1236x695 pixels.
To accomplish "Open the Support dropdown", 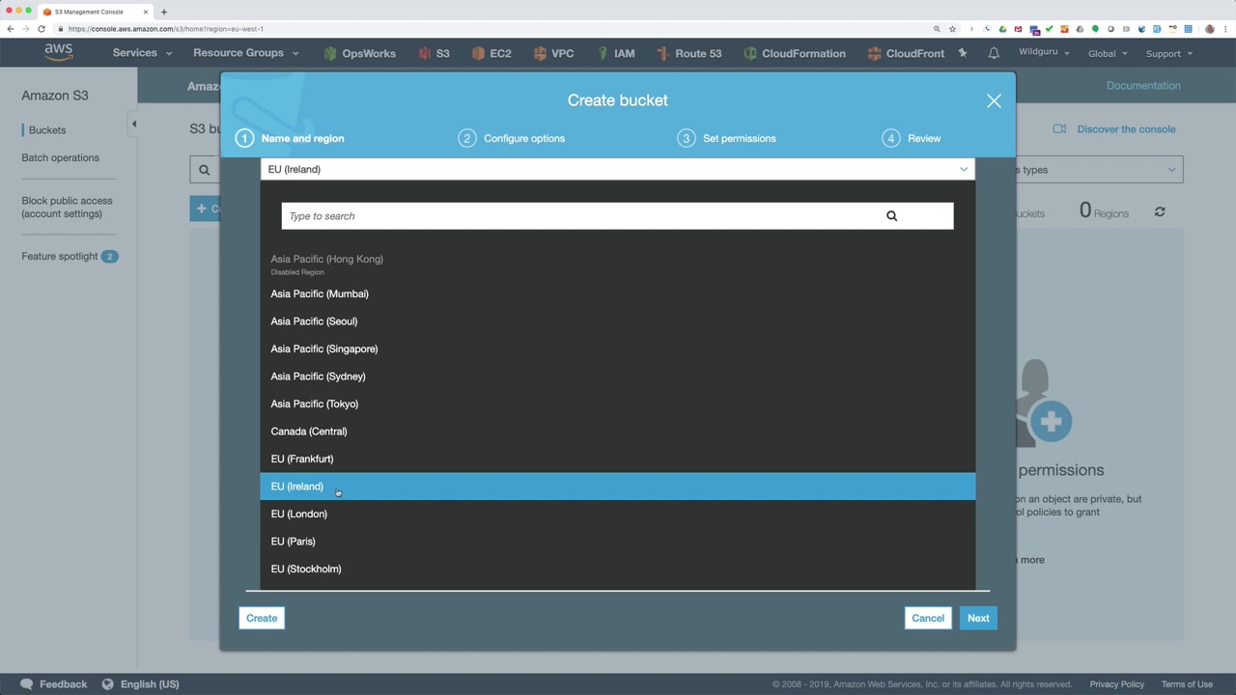I will [x=1168, y=53].
